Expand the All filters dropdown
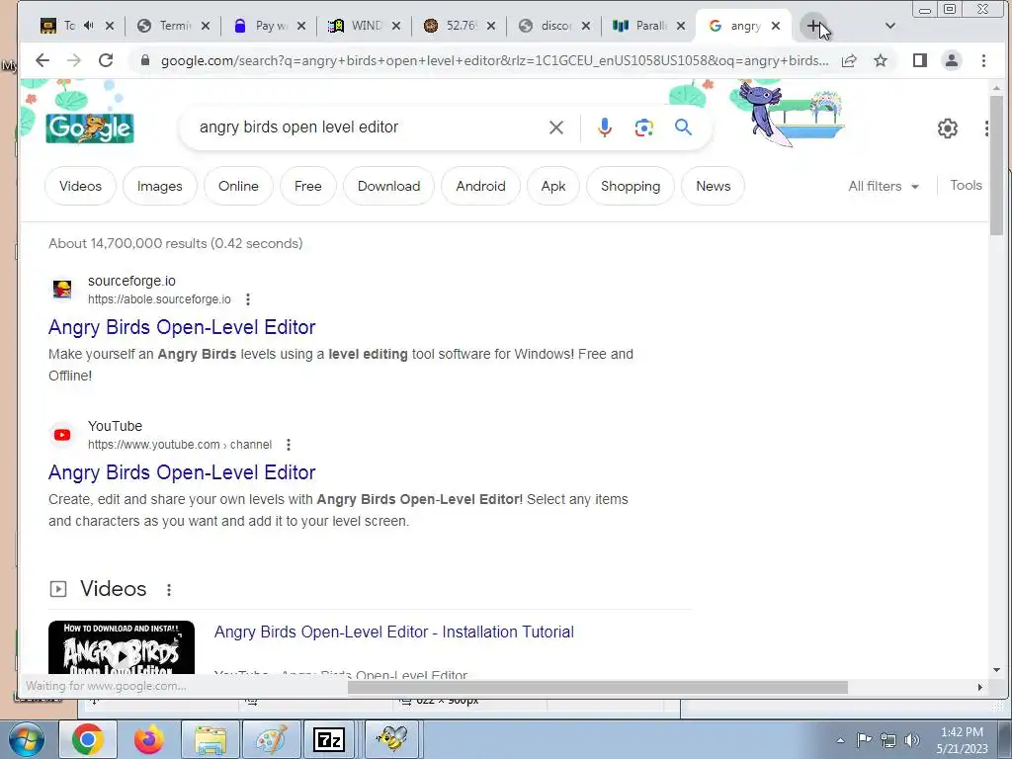1012x759 pixels. click(884, 186)
